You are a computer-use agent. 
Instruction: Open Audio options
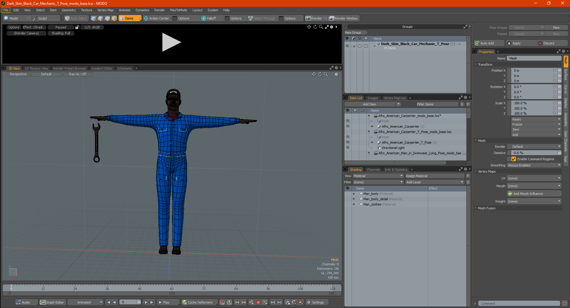click(26, 302)
